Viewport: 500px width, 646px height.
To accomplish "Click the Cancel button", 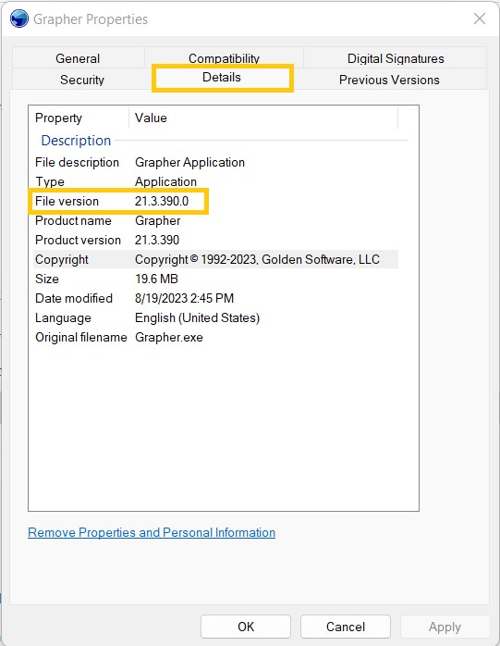I will [346, 627].
